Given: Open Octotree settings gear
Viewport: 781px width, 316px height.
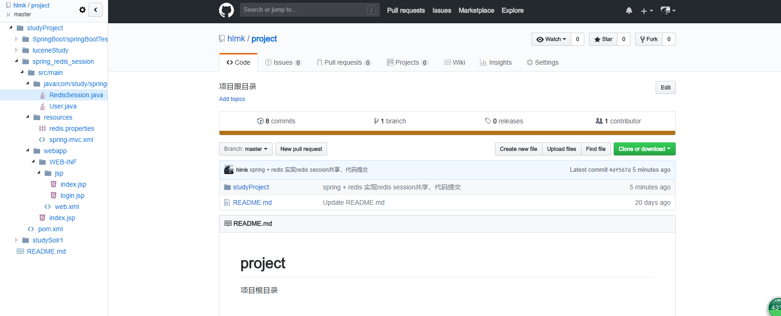Looking at the screenshot, I should click(x=82, y=10).
